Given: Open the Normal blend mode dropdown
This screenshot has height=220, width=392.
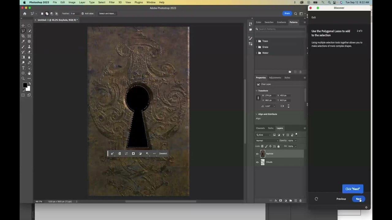Looking at the screenshot, I should pos(267,141).
